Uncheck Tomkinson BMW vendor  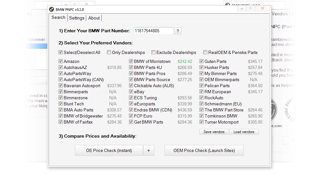click(x=201, y=116)
